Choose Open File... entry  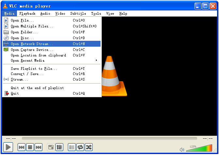tap(52, 20)
